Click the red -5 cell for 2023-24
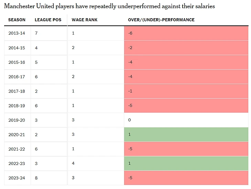The image size is (251, 189). pyautogui.click(x=186, y=178)
